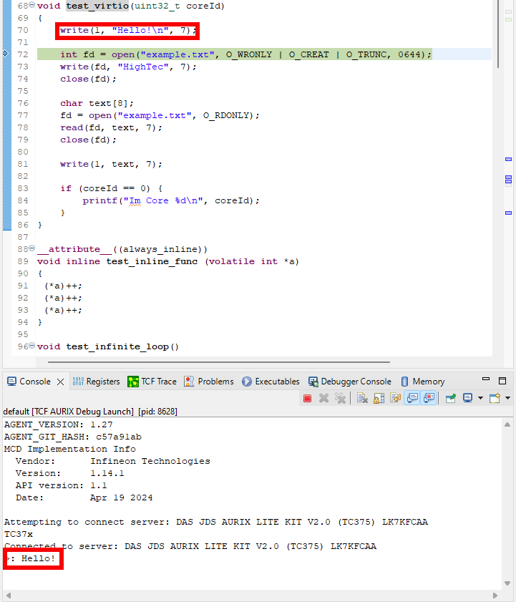This screenshot has height=602, width=516.
Task: Click the red Terminate button in console toolbar
Action: pos(308,398)
